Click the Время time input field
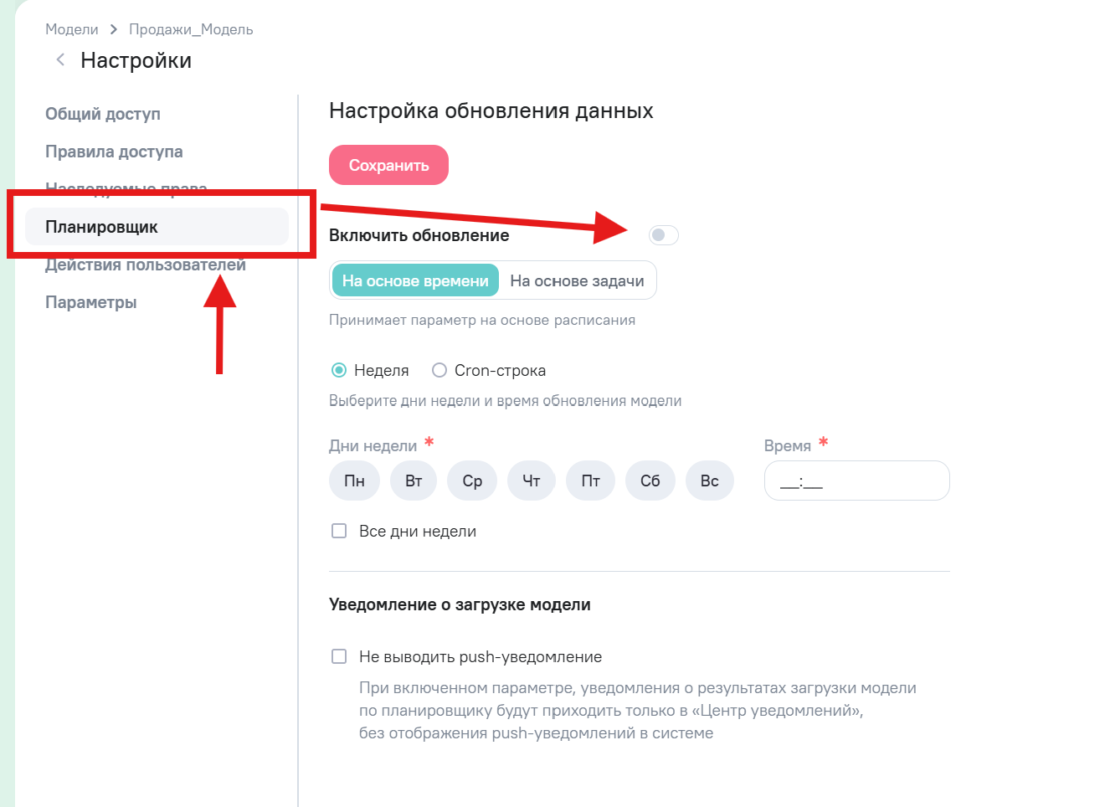 pos(856,481)
